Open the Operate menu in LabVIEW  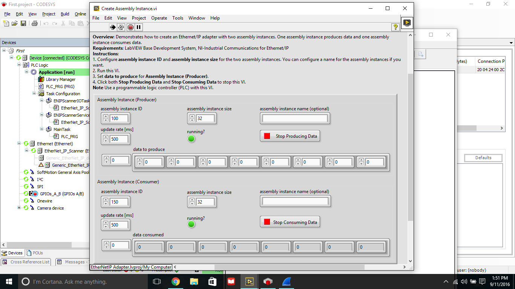click(x=159, y=18)
